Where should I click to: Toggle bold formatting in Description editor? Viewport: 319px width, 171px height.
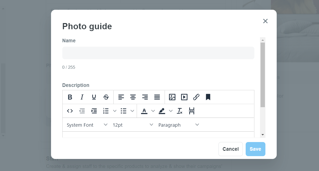pyautogui.click(x=70, y=97)
